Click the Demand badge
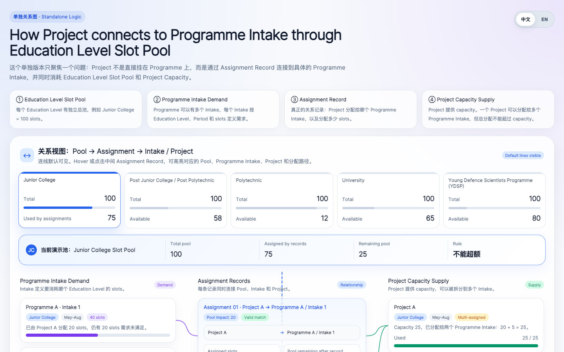Screen dimensions: 564x352 [x=165, y=285]
